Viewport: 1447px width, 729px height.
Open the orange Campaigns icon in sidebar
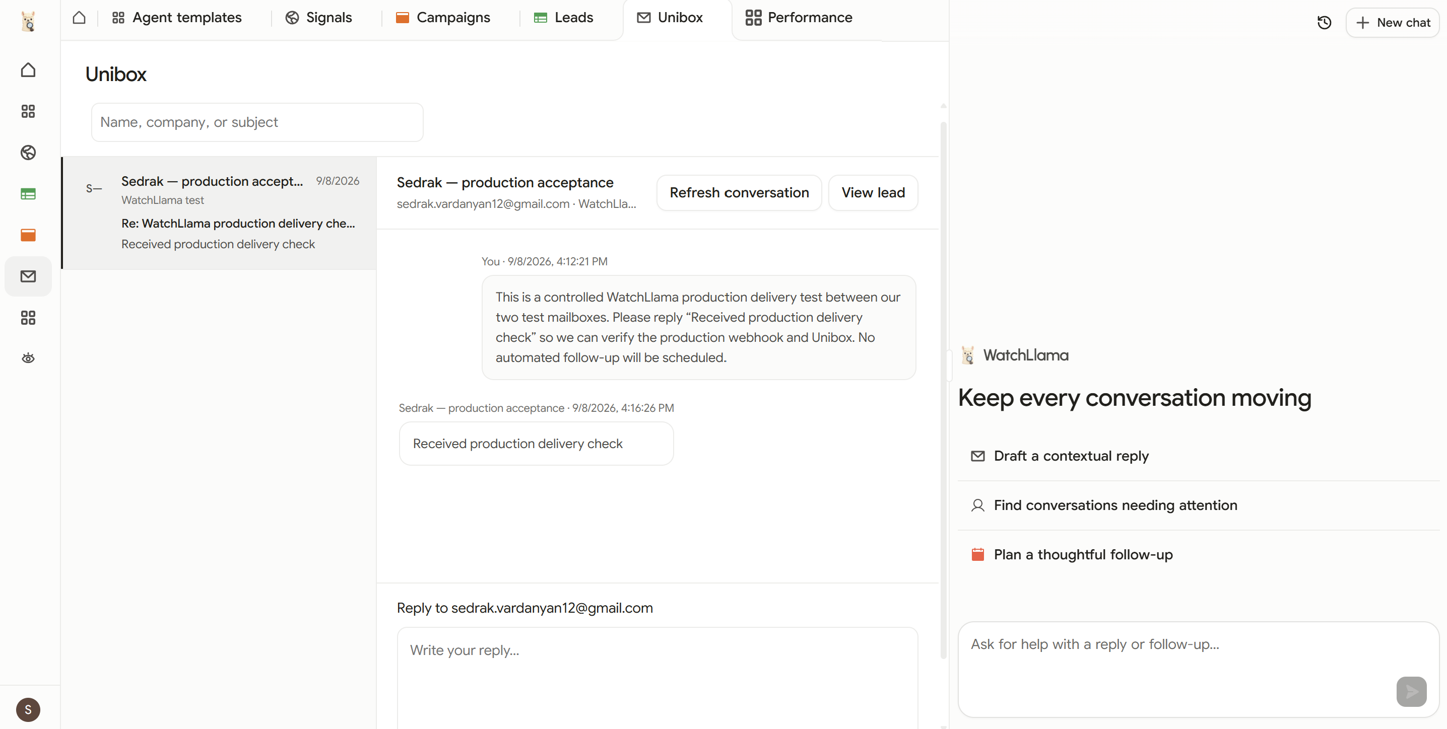(28, 235)
